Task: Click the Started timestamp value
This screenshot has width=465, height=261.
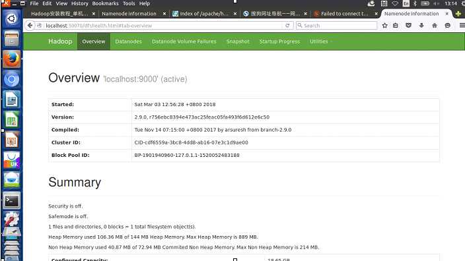Action: point(175,104)
